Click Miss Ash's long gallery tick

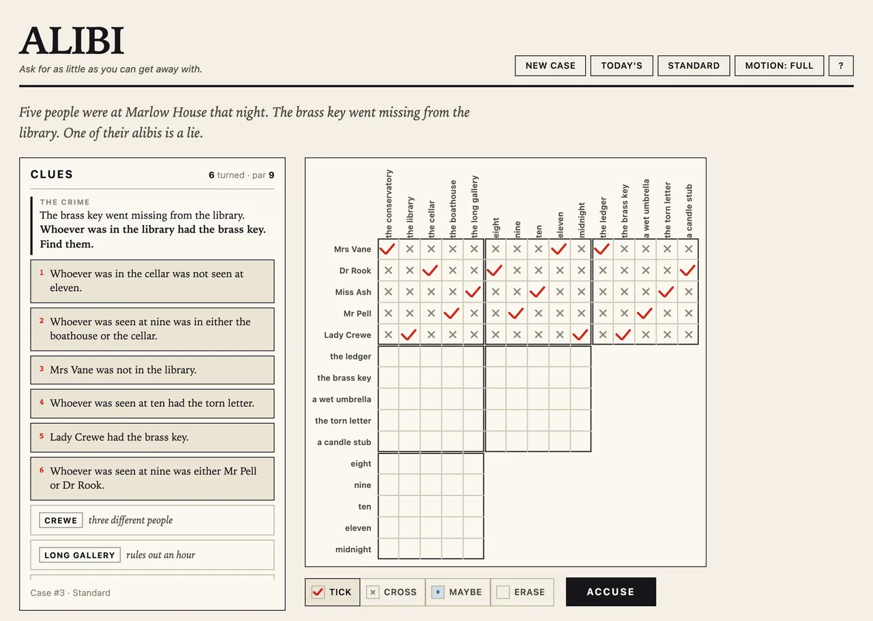coord(473,292)
